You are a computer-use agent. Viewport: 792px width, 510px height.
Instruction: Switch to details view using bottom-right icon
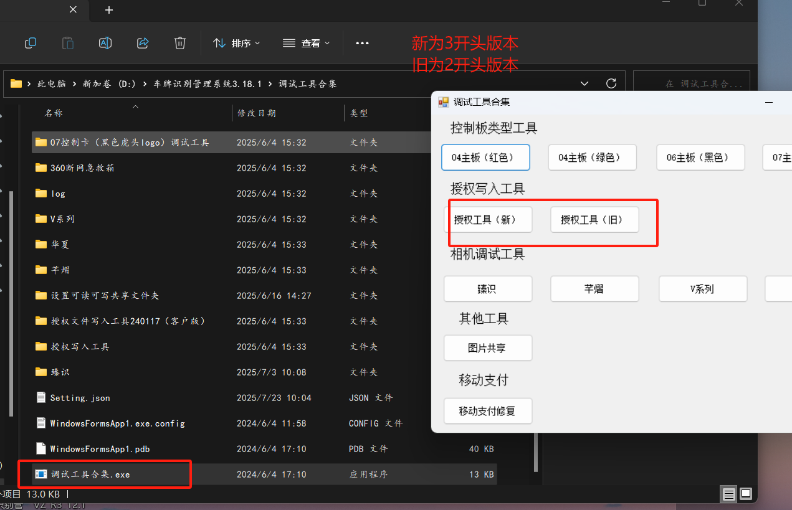point(728,494)
